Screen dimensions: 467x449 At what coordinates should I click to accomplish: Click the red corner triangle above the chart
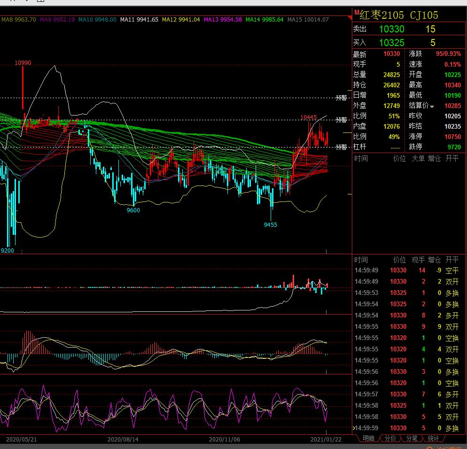(x=350, y=18)
